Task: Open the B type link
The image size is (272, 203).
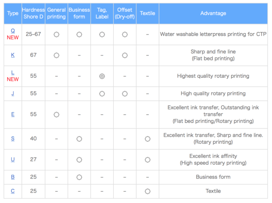Action: pyautogui.click(x=13, y=177)
